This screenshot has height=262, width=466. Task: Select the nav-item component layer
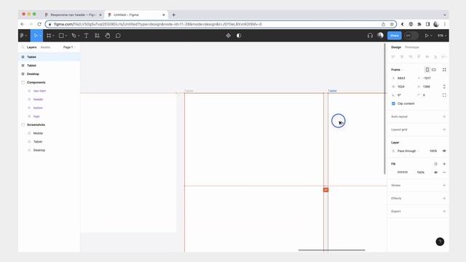click(x=49, y=91)
